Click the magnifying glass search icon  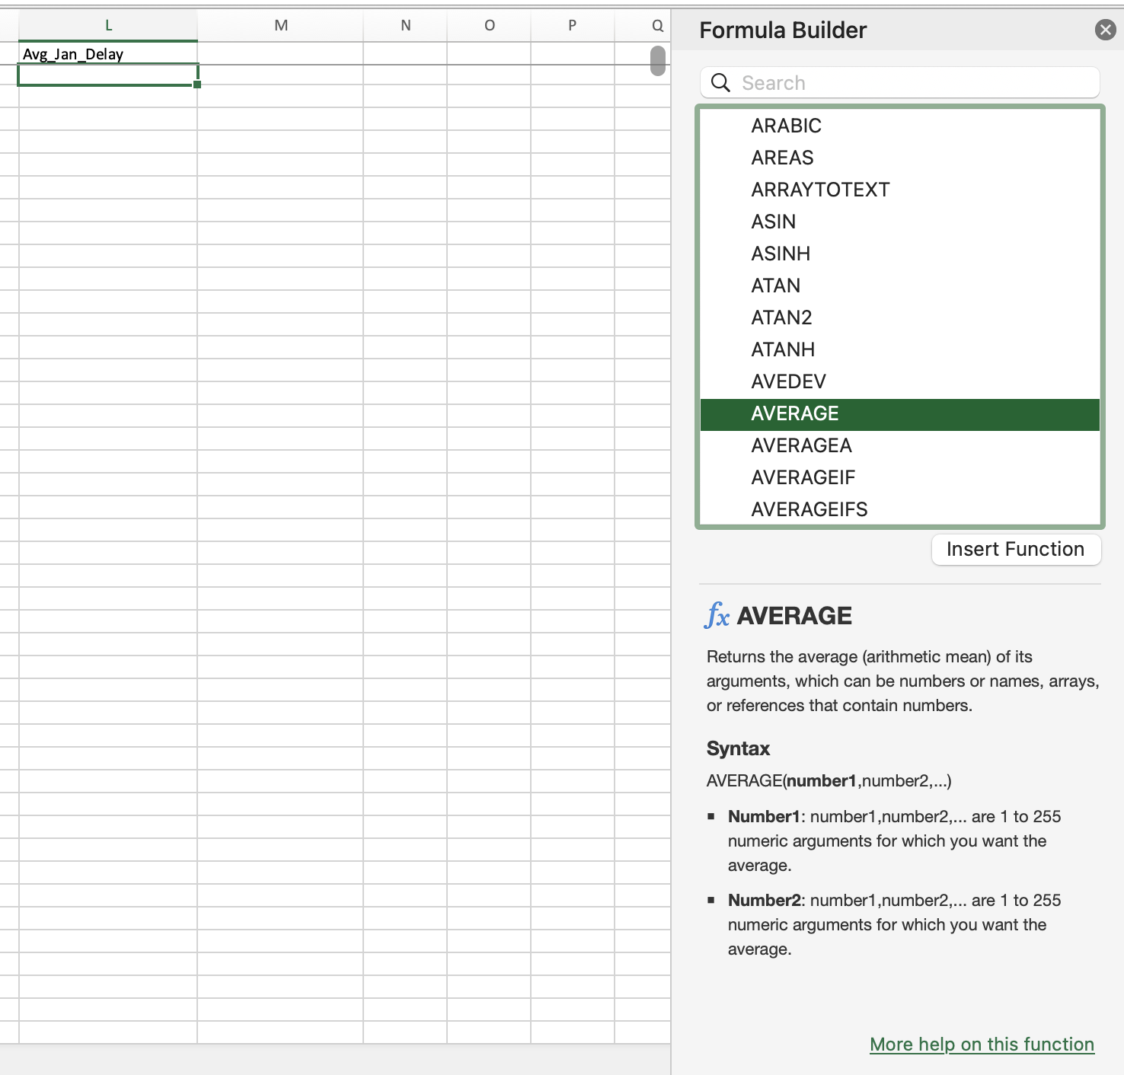[720, 82]
